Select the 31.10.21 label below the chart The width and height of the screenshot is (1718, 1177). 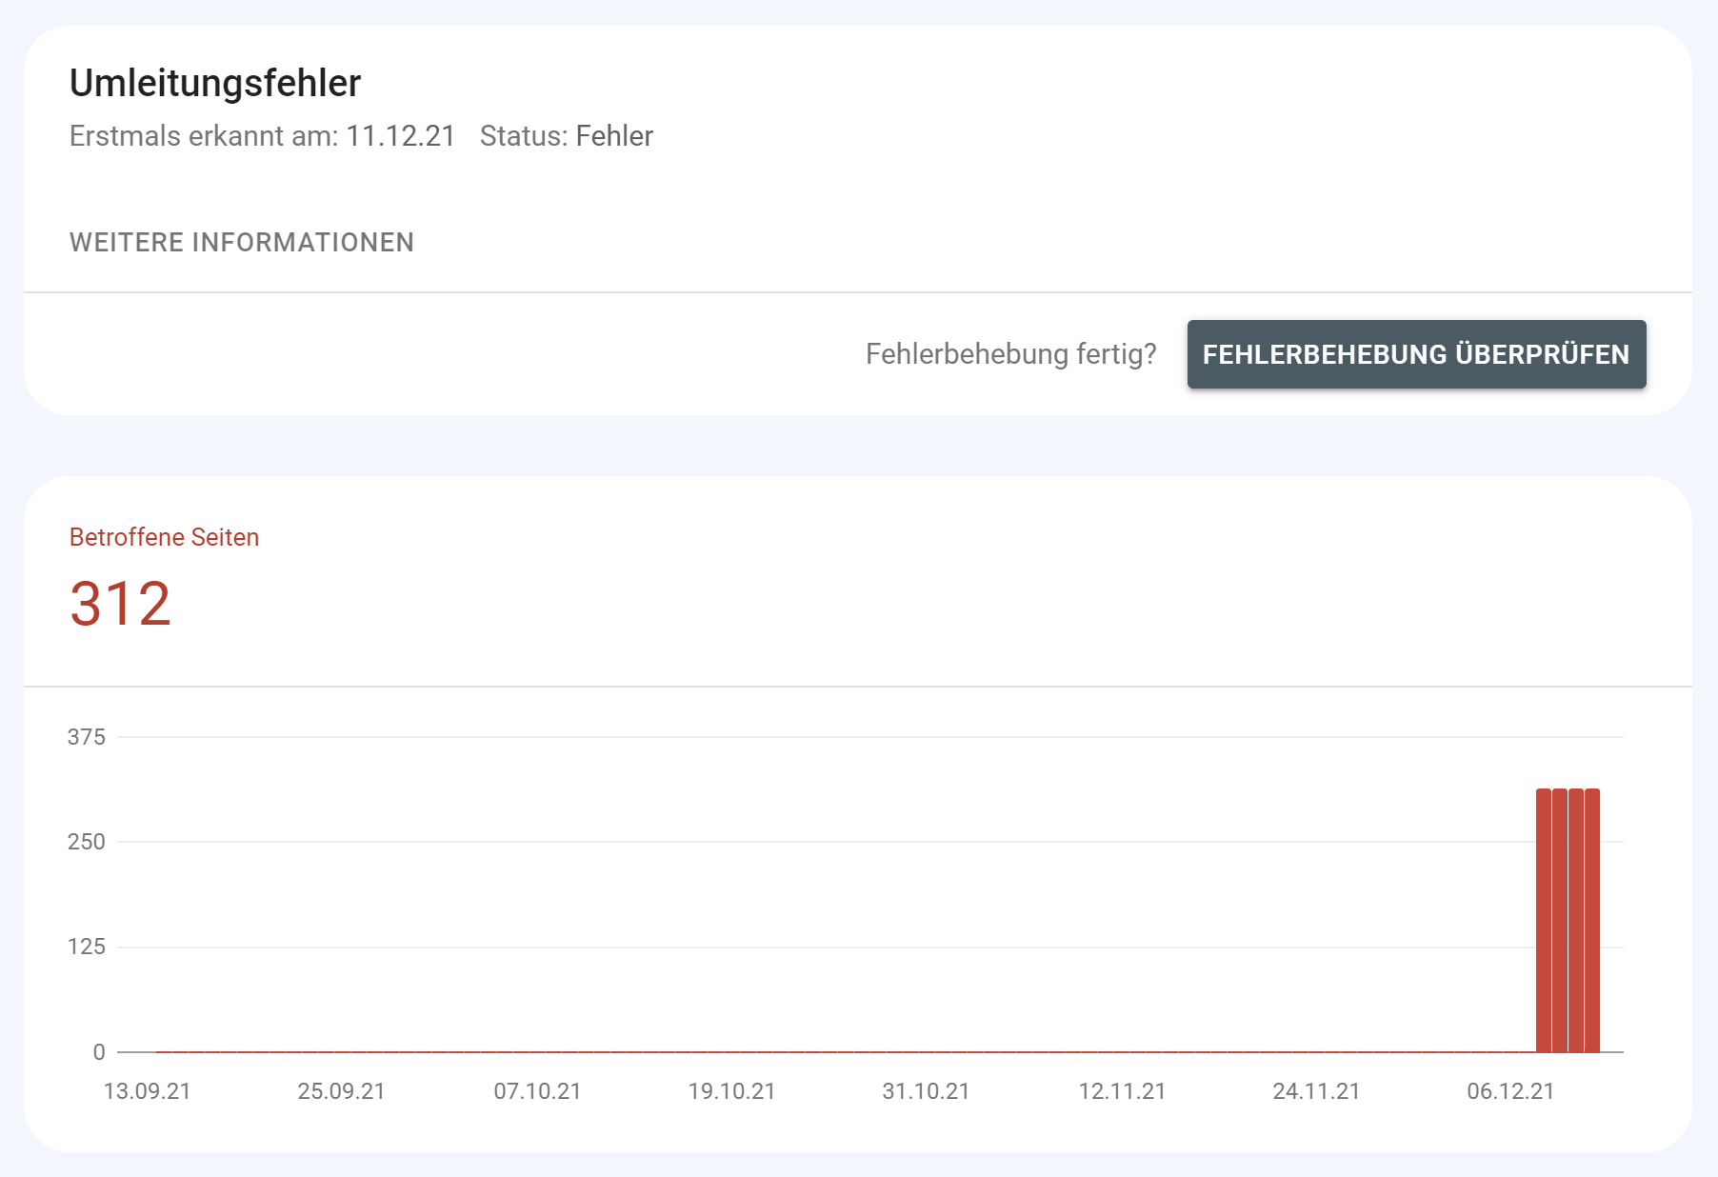tap(926, 1091)
